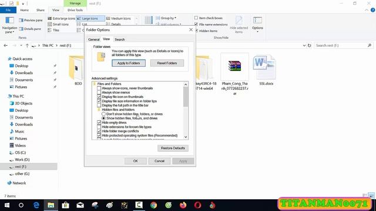Open the Drive Tools tab

[x=75, y=10]
